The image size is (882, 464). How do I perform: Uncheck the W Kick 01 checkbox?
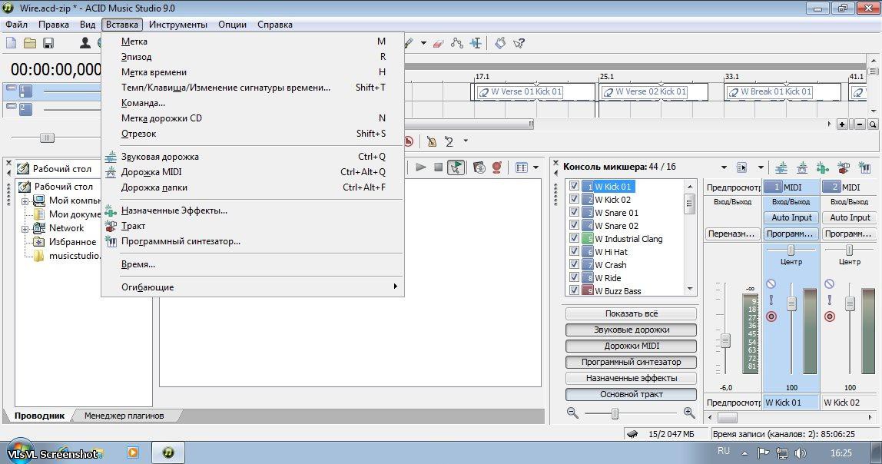574,186
